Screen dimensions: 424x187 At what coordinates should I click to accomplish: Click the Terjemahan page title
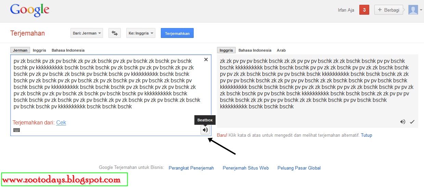[x=27, y=33]
